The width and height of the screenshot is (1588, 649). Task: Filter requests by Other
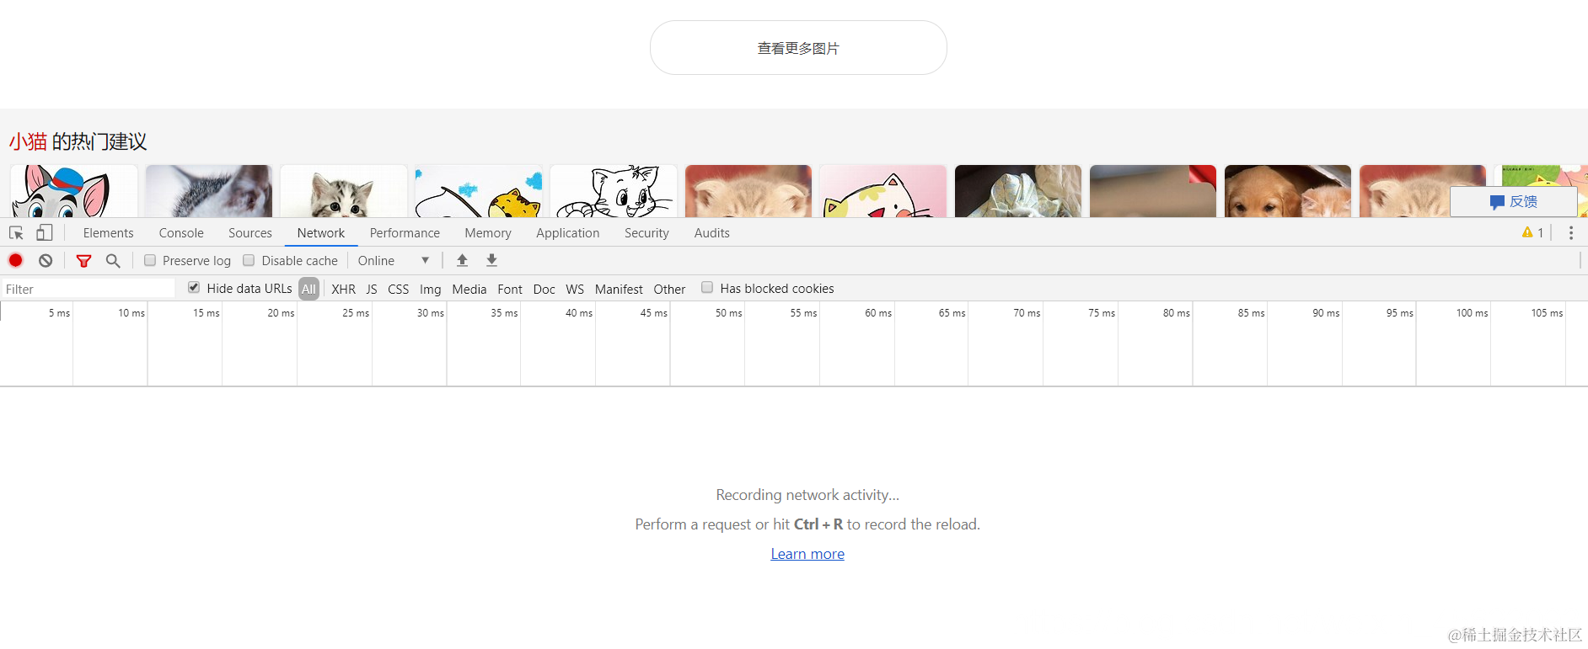coord(670,289)
